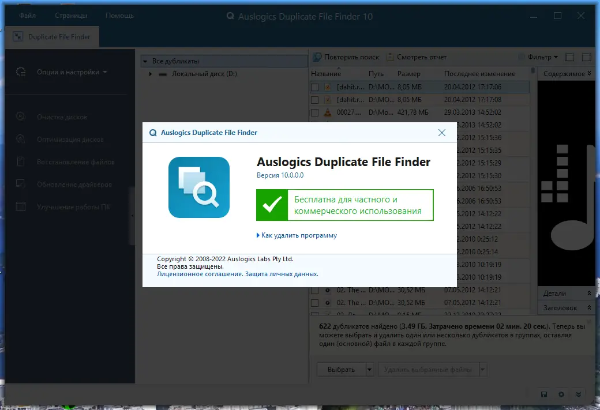The height and width of the screenshot is (410, 600).
Task: Tick the checkbox next to 00027 file row
Action: tap(315, 112)
